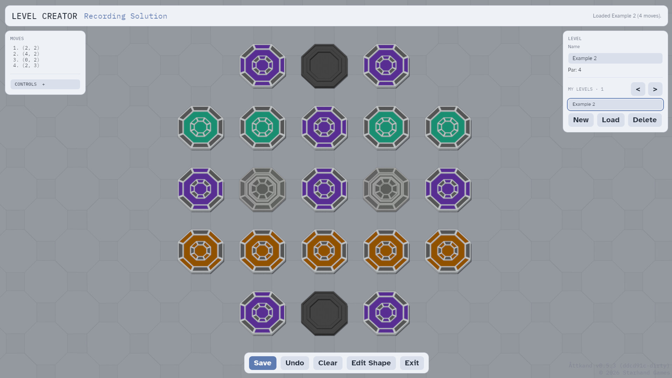Click the fourth tile (green) in second row
672x378 pixels.
pos(386,128)
